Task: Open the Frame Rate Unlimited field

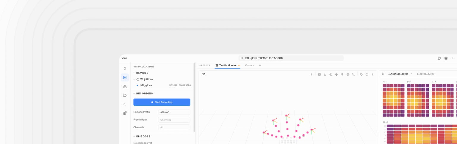Action: click(174, 120)
